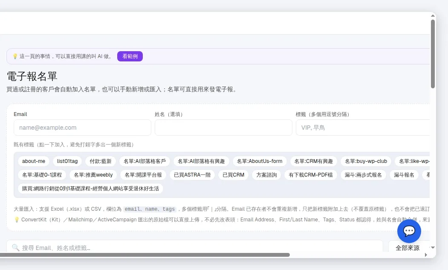Add the 購買:網路行銷從0到1基礎課程 tag
This screenshot has width=448, height=270.
pyautogui.click(x=90, y=189)
